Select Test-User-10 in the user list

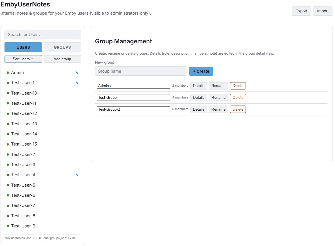tap(43, 93)
